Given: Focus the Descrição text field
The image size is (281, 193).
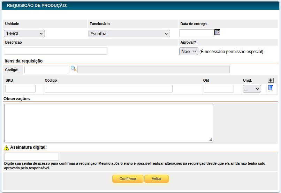Looking at the screenshot, I should [x=55, y=51].
